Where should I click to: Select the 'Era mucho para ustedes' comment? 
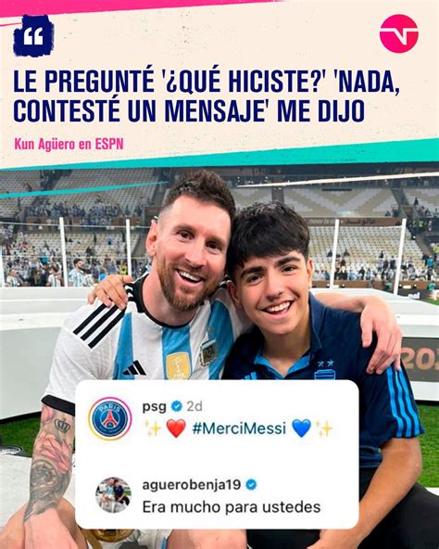[x=232, y=507]
